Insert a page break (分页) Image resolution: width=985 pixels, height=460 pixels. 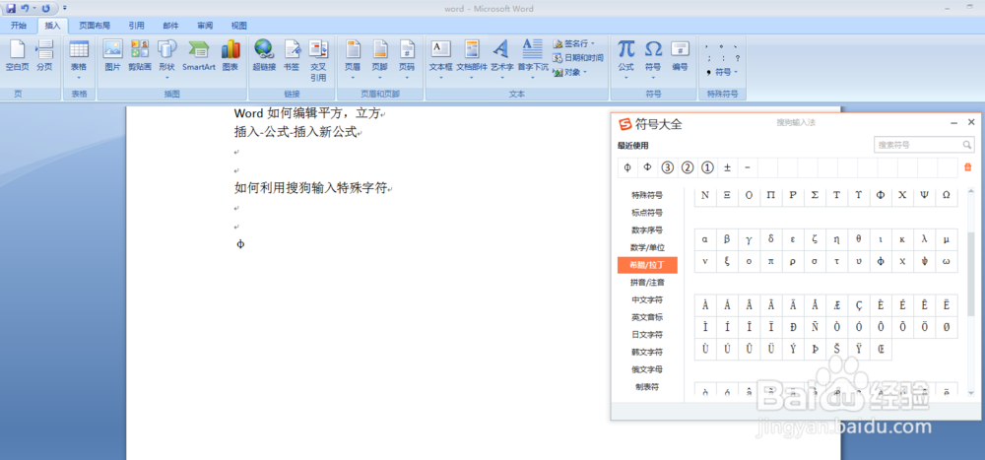pyautogui.click(x=44, y=56)
